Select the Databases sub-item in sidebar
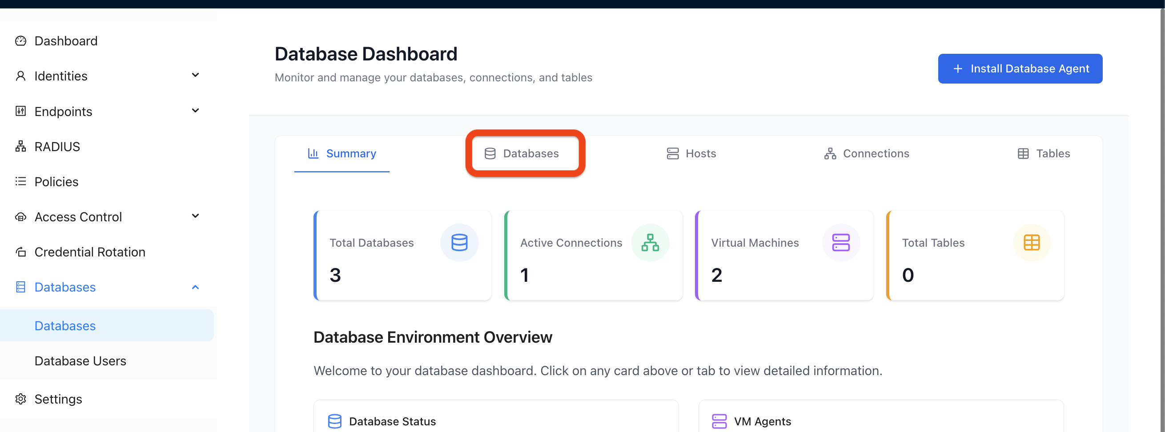Screen dimensions: 1165x432 tap(107, 325)
